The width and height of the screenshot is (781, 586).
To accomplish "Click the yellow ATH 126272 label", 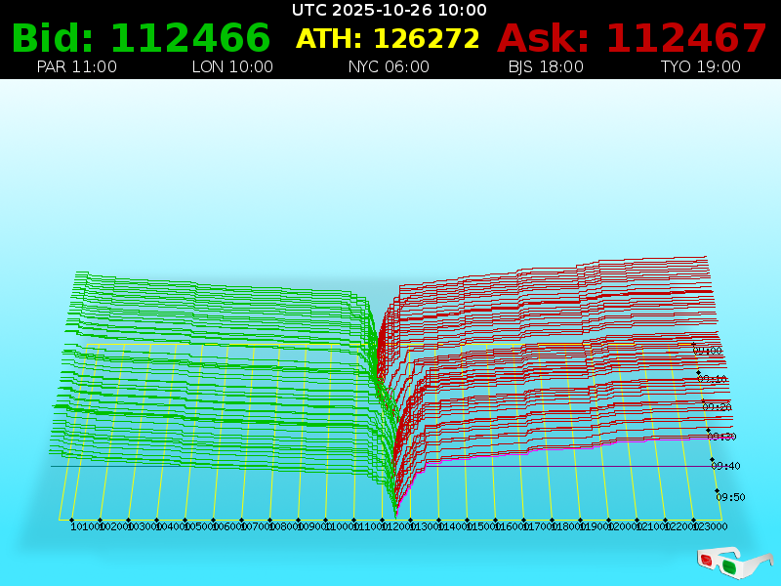I will (388, 38).
